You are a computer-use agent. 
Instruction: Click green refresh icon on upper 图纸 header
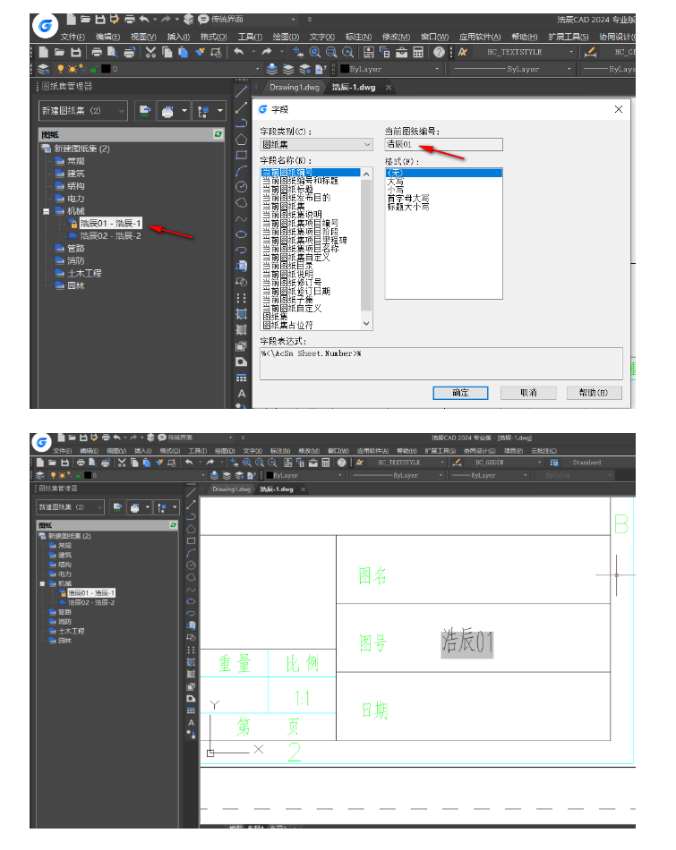[218, 134]
